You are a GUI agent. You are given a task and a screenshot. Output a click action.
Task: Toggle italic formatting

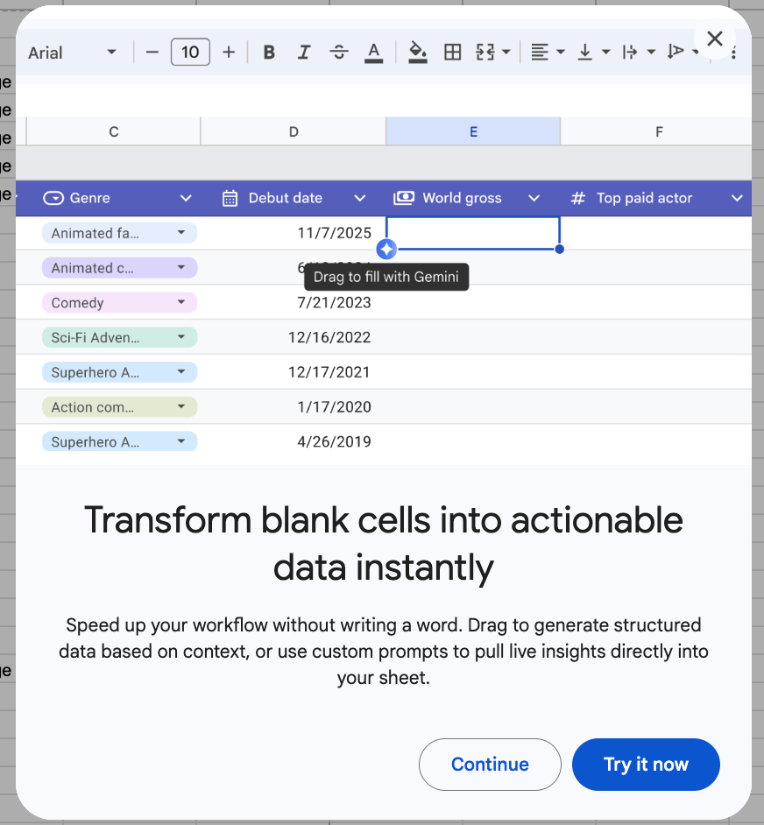[x=304, y=52]
